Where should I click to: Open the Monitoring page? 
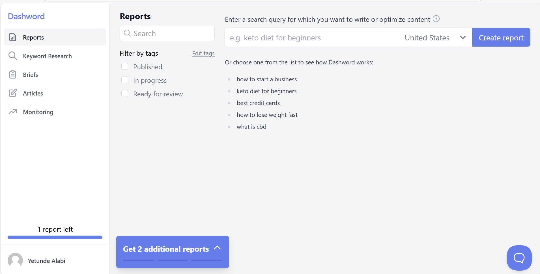click(55, 112)
